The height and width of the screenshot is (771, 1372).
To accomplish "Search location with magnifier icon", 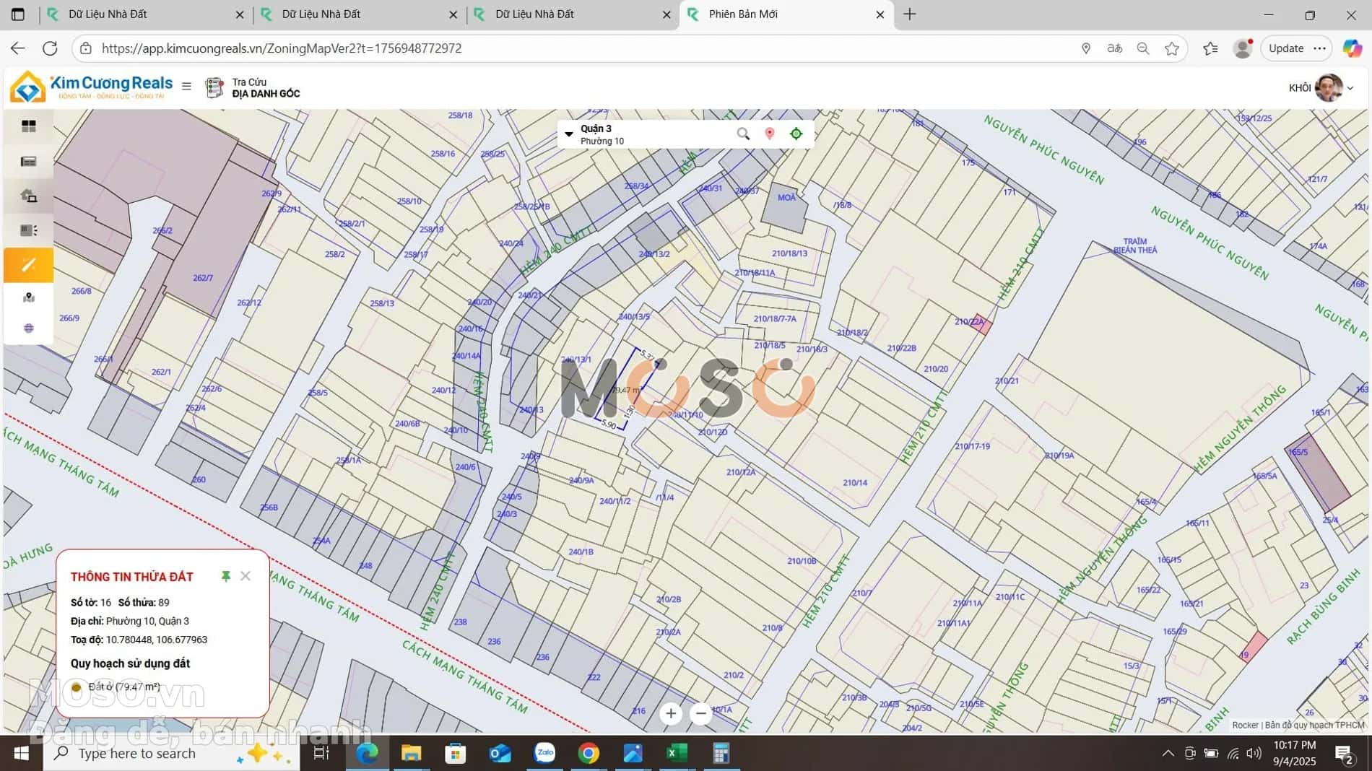I will tap(743, 134).
